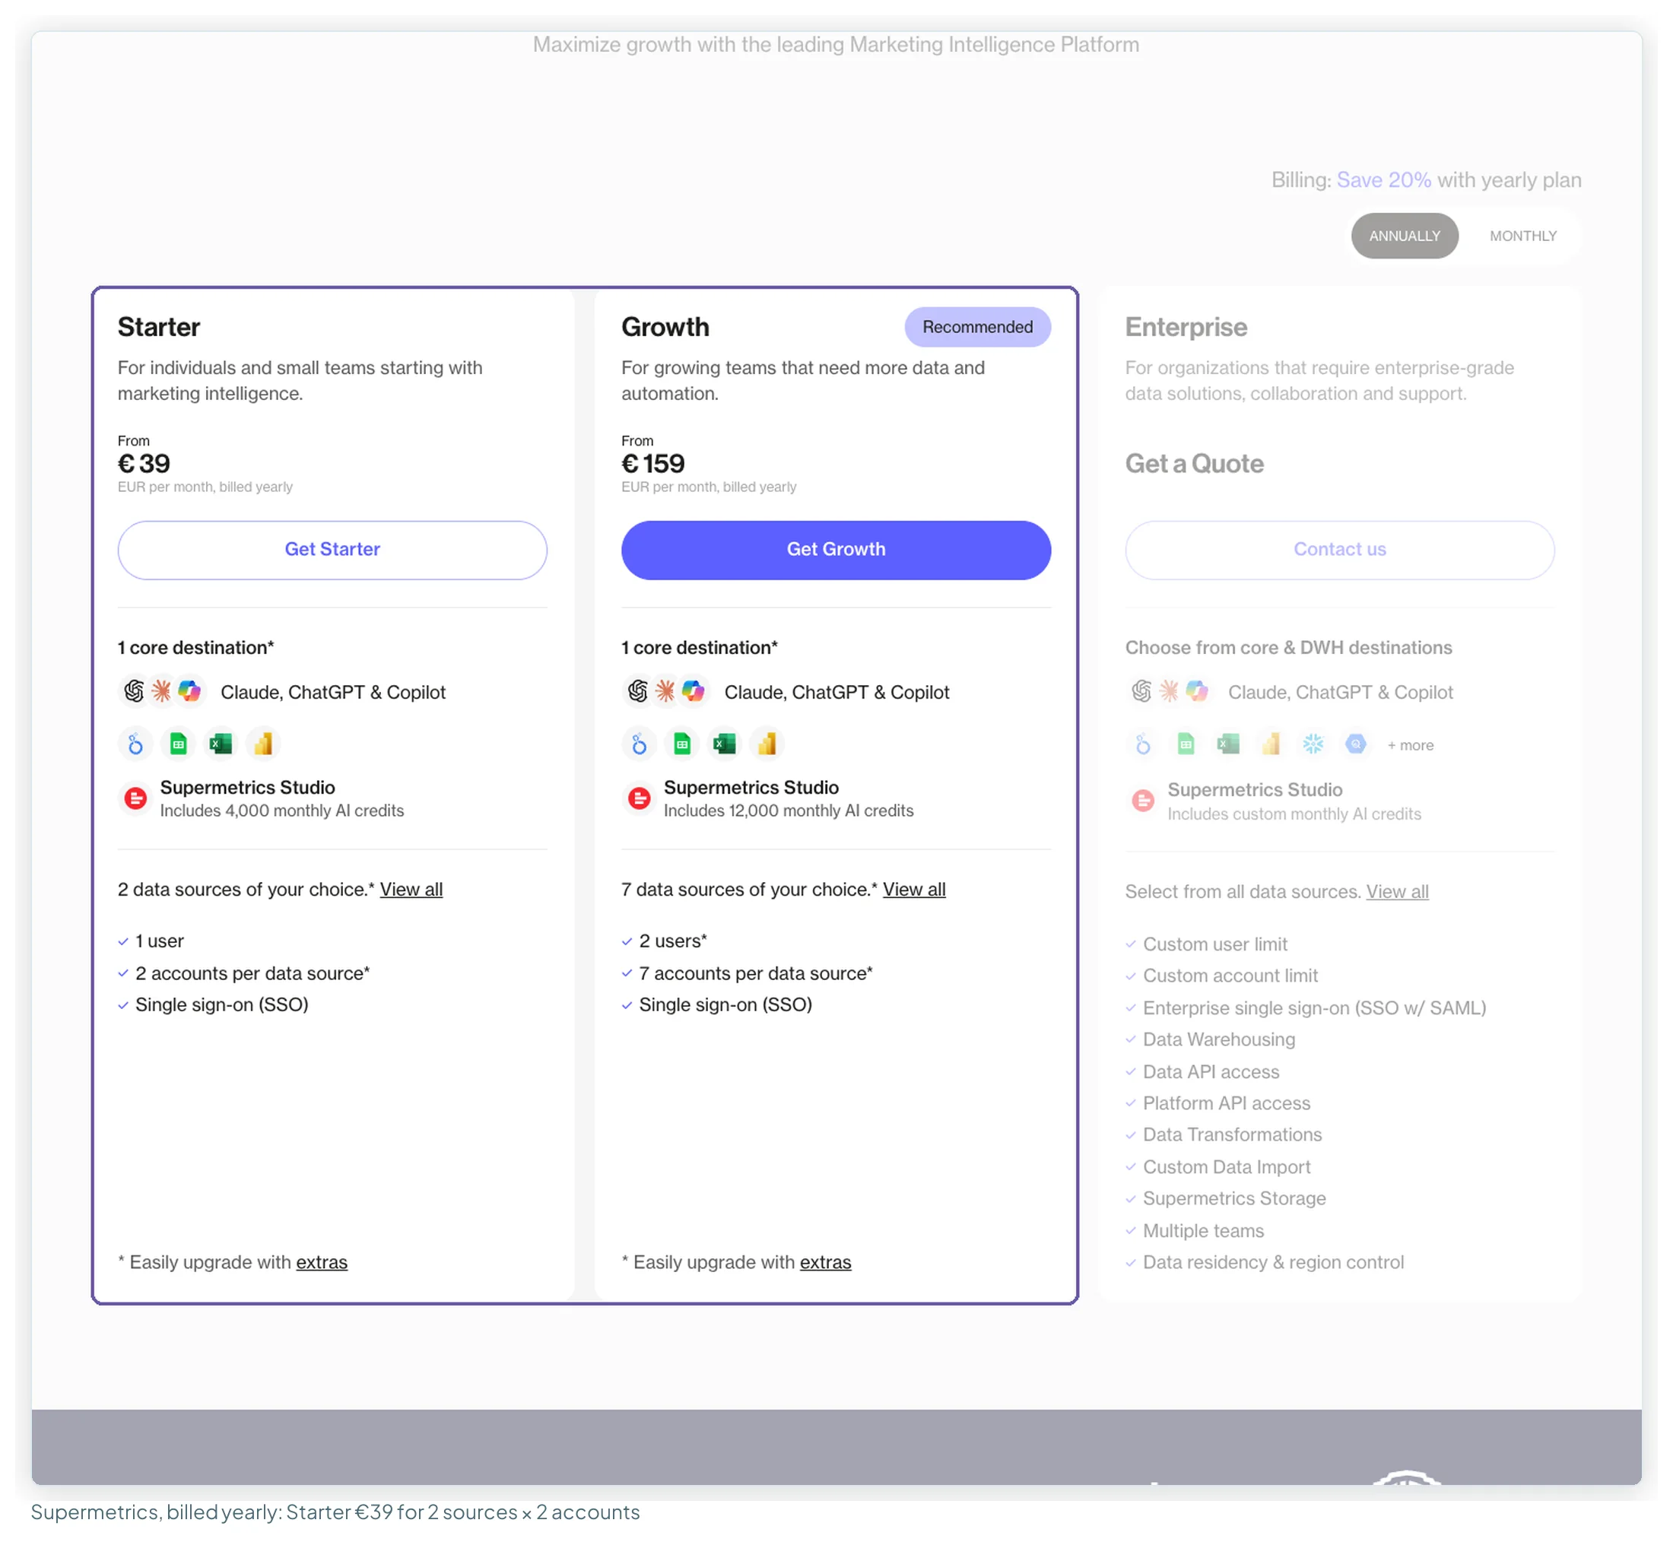This screenshot has width=1673, height=1542.
Task: Click the 'Get a Quote' heading
Action: (x=1194, y=463)
